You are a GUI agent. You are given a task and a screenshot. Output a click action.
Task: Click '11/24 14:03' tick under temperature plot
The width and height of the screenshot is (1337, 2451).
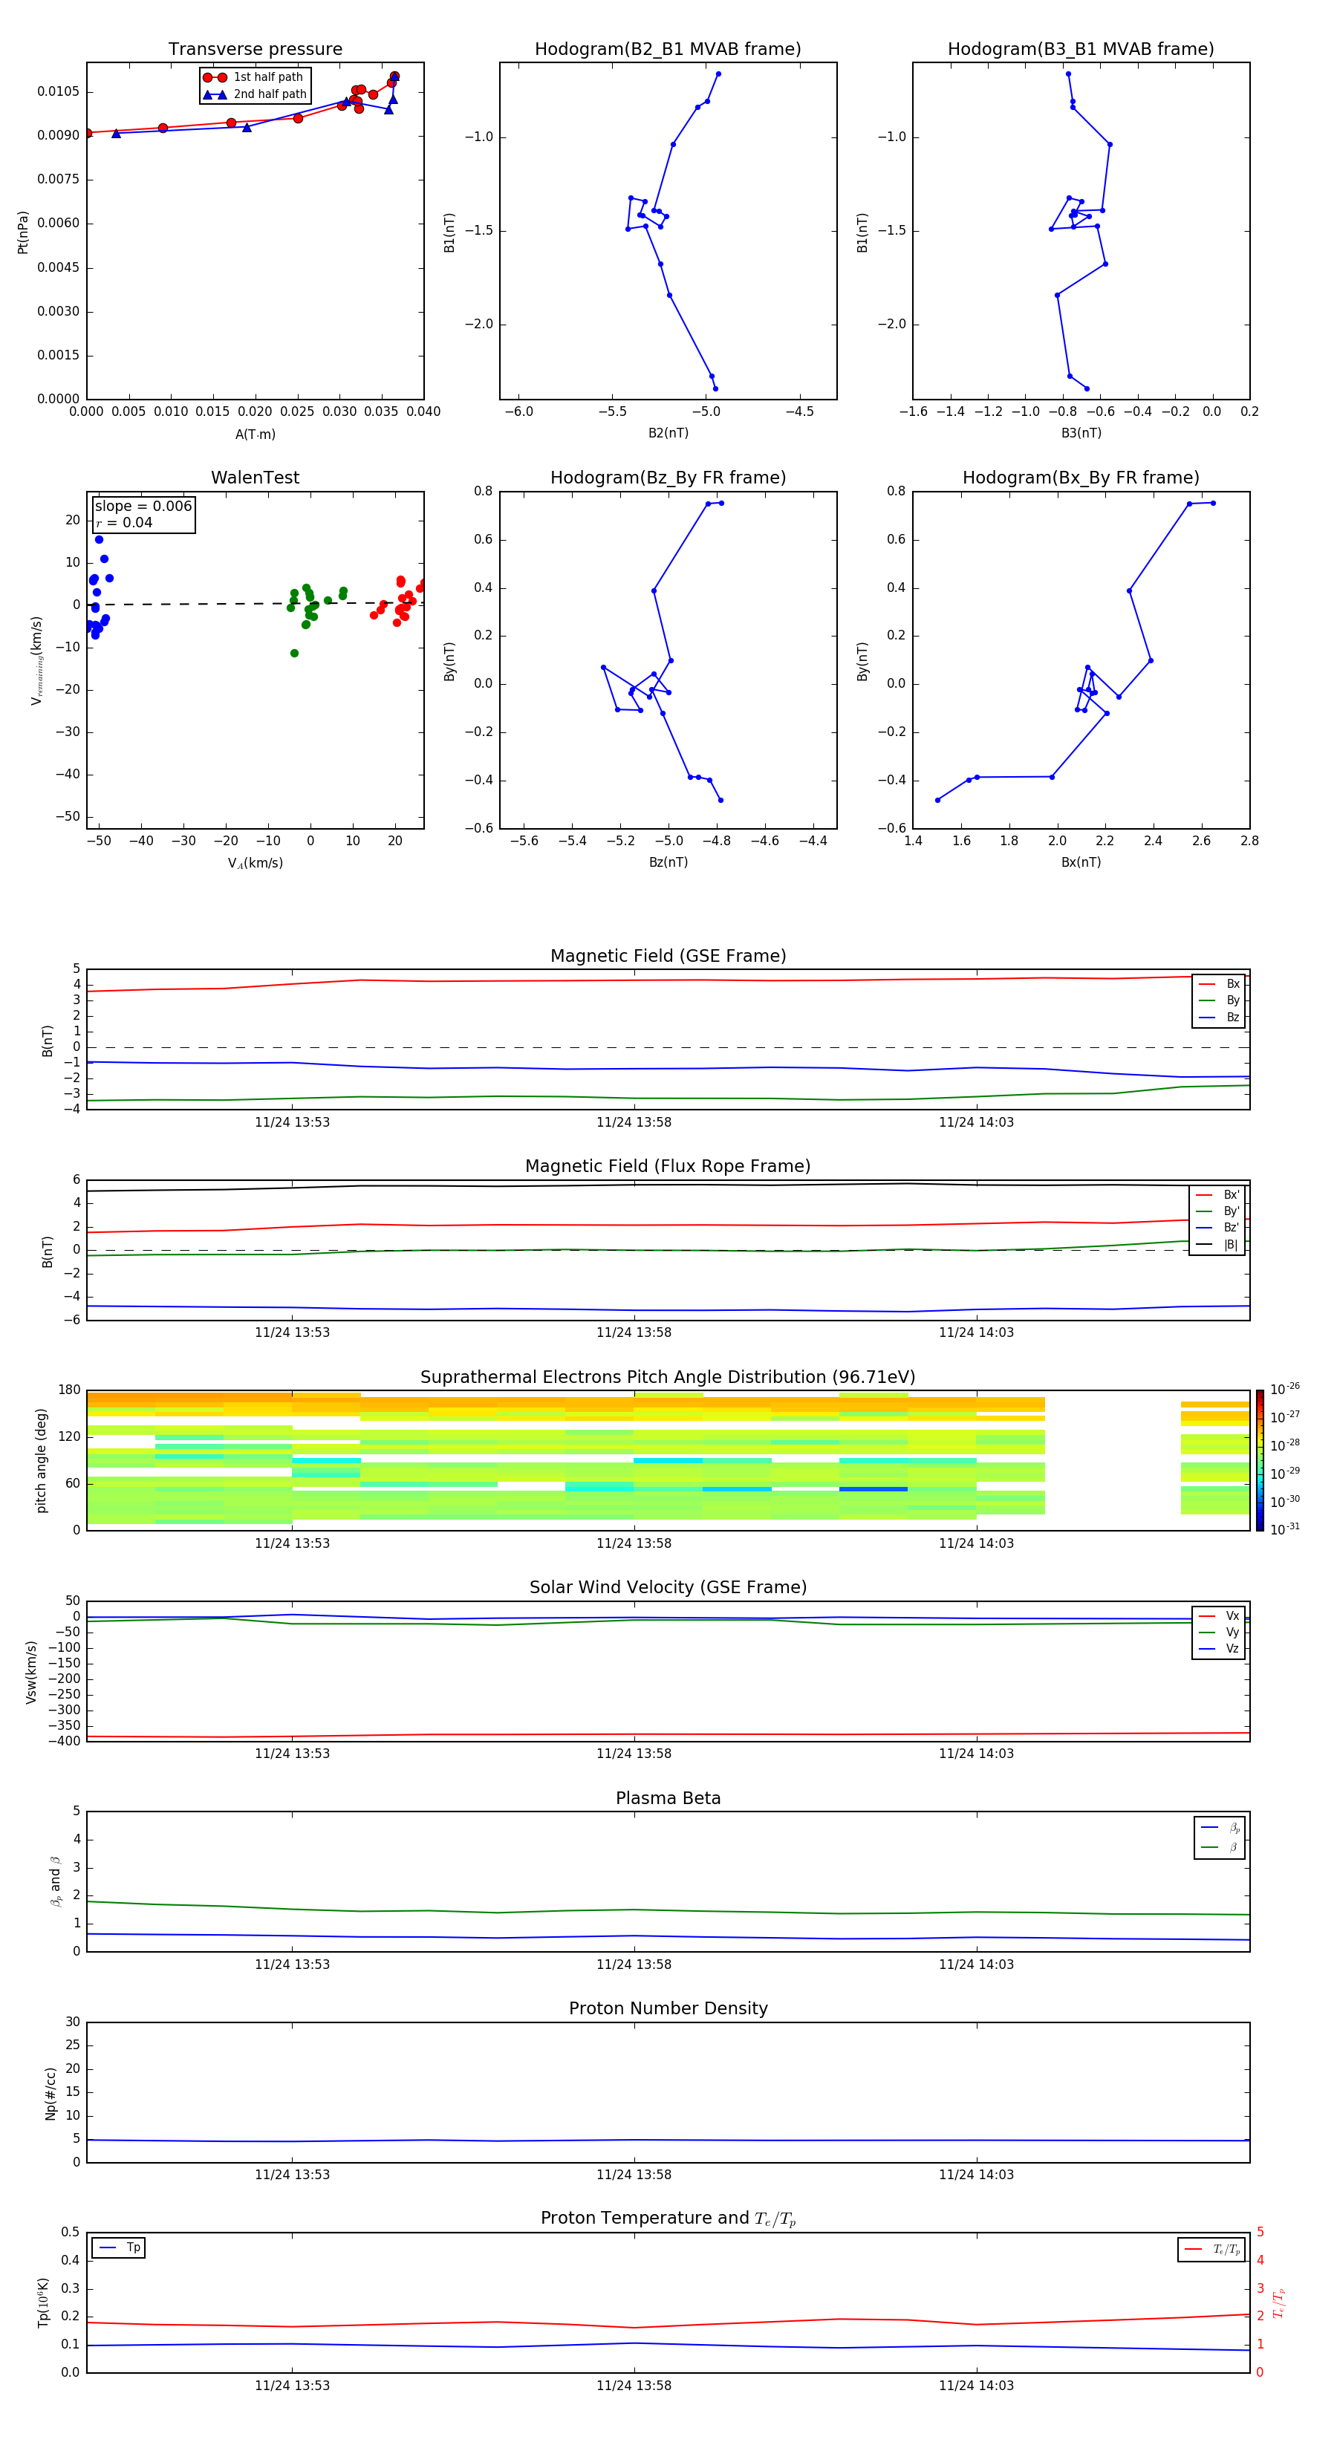[x=976, y=2386]
